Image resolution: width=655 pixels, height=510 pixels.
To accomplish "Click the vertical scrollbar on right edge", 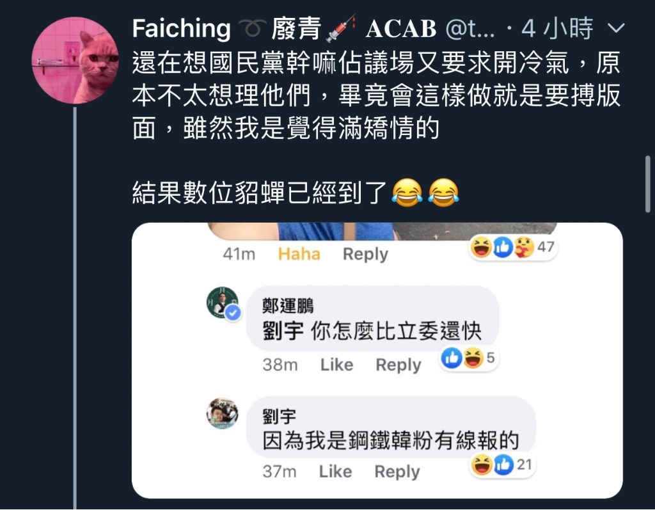I will pos(649,184).
